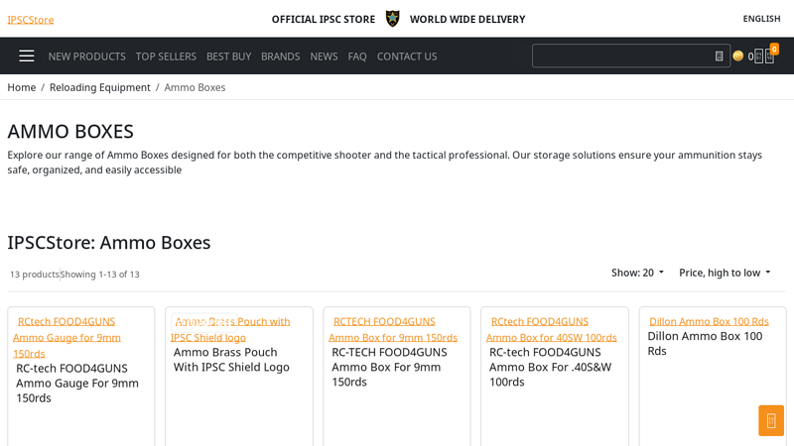Click the icon between coin counter and cart
Viewport: 794px width, 446px height.
[x=758, y=56]
